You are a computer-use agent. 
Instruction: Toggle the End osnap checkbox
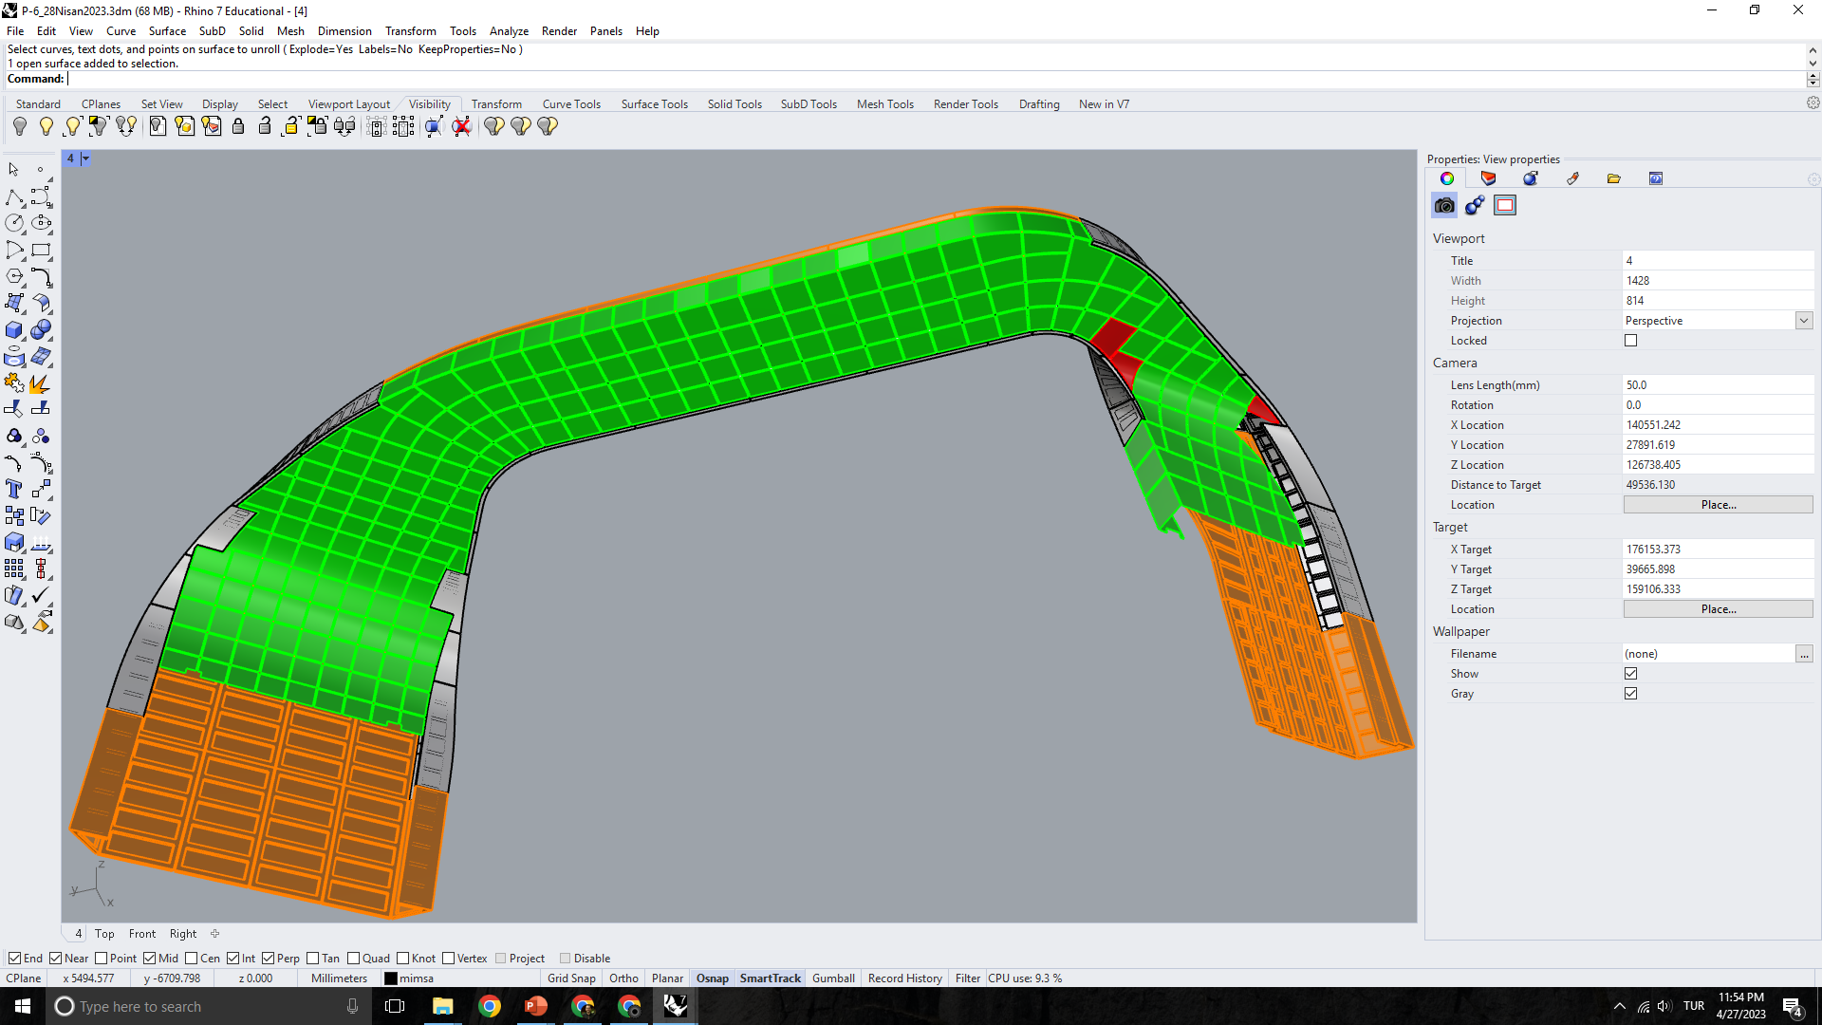[x=14, y=959]
